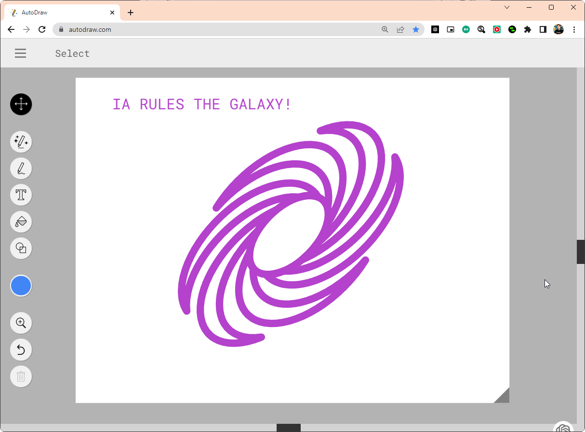The width and height of the screenshot is (585, 432).
Task: Undo the last action
Action: [x=21, y=350]
